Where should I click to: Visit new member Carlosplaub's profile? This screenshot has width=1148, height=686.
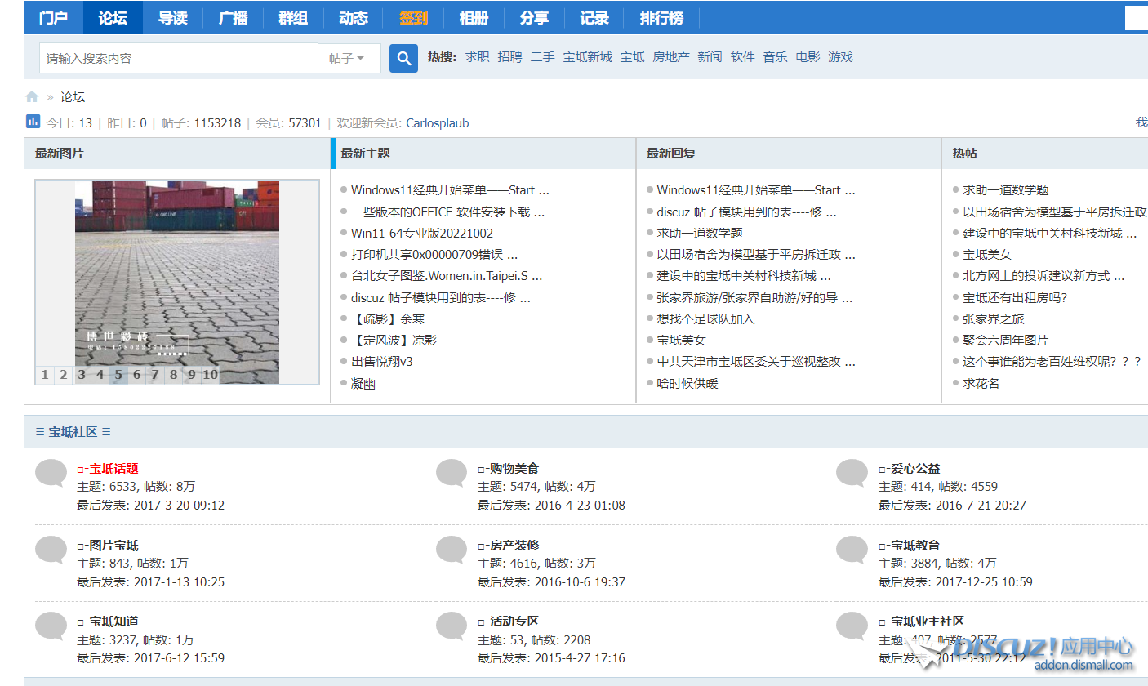[x=437, y=123]
